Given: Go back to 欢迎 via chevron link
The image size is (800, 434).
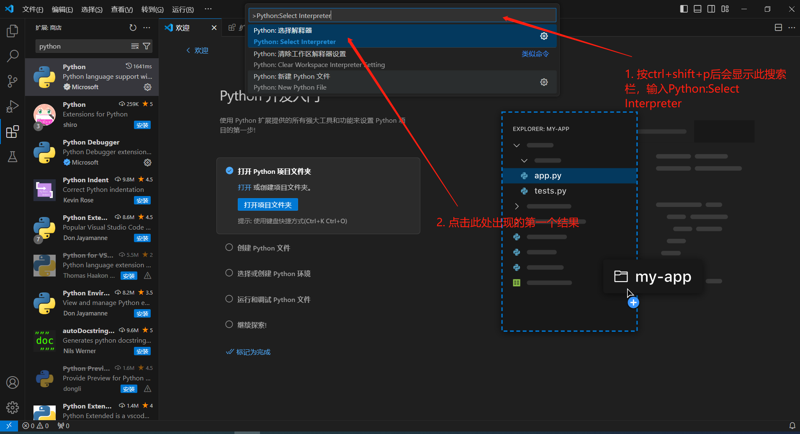Looking at the screenshot, I should [x=197, y=50].
